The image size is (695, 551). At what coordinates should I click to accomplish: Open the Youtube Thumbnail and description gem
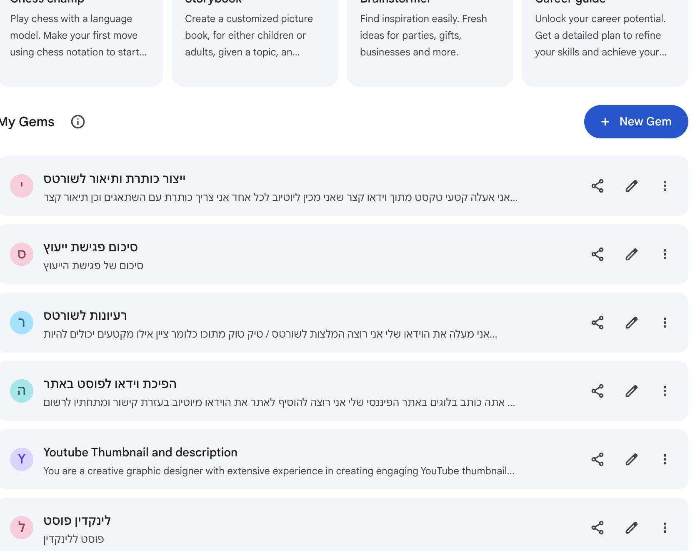pyautogui.click(x=140, y=453)
